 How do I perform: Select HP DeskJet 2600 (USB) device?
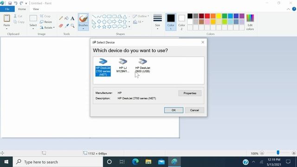(142, 66)
